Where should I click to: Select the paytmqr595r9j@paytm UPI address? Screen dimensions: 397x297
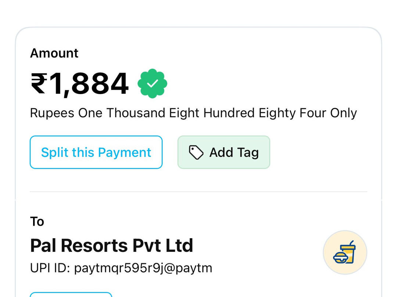pos(143,268)
